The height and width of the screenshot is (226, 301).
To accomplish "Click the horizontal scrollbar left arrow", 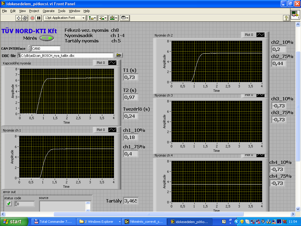I will [3, 214].
